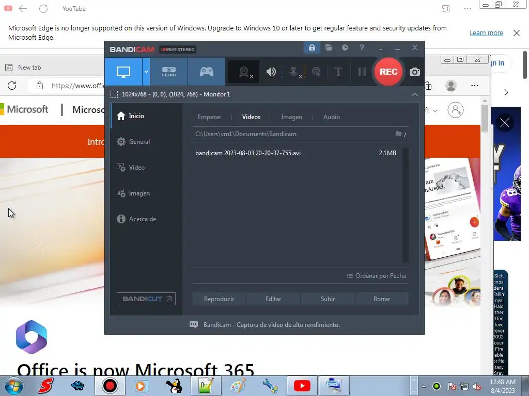Viewport: 529px width, 396px height.
Task: Take a screenshot with camera icon
Action: tap(415, 72)
